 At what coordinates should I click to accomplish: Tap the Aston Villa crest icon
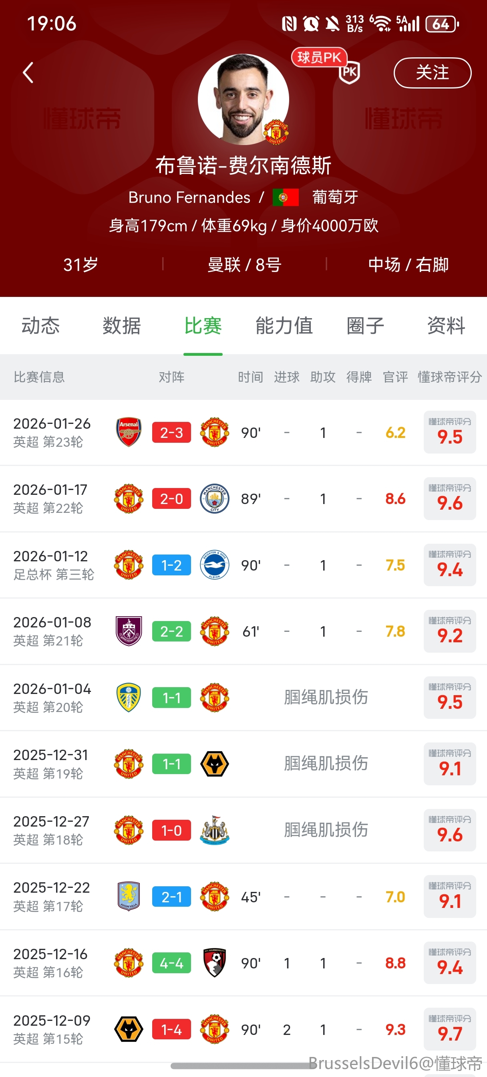pyautogui.click(x=129, y=897)
